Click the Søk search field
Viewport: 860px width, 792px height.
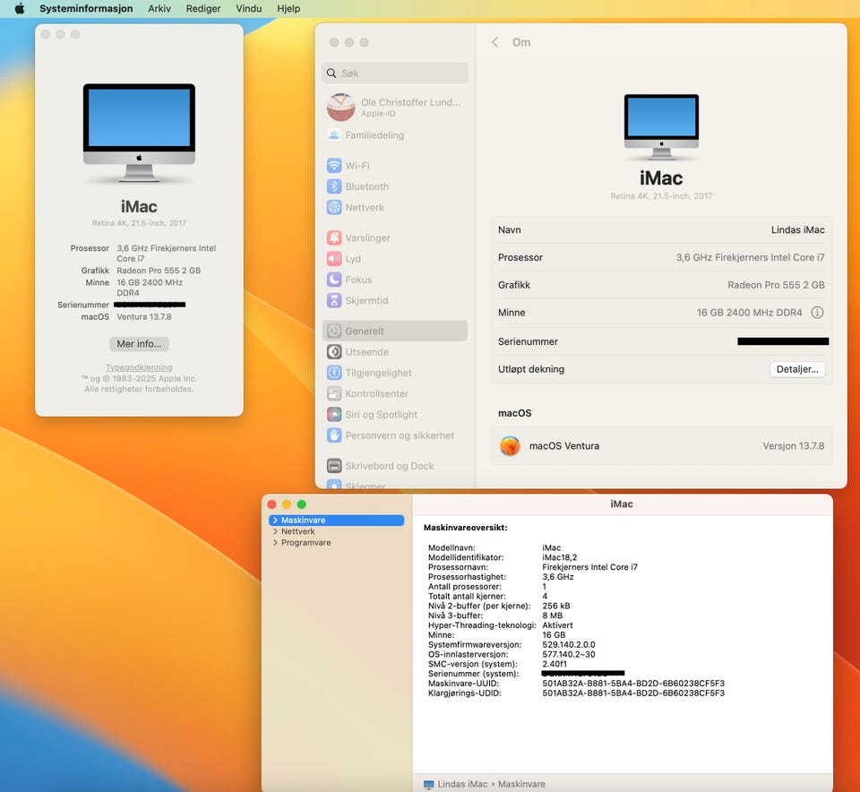(x=395, y=73)
